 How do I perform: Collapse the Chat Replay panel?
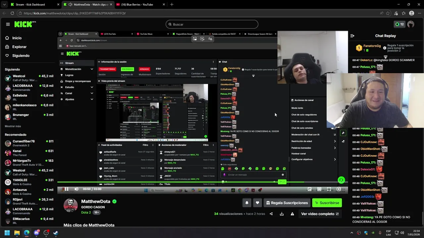(352, 36)
